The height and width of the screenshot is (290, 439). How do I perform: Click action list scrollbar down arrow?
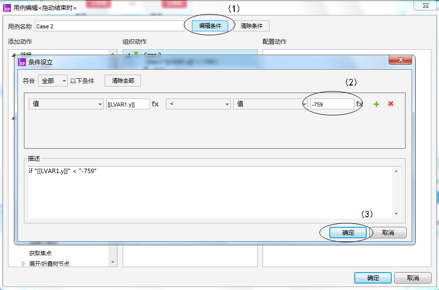(x=113, y=262)
